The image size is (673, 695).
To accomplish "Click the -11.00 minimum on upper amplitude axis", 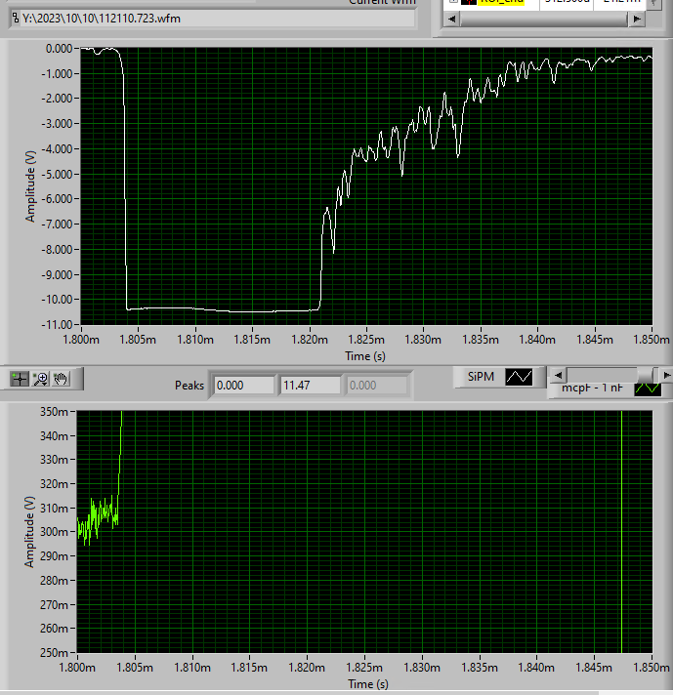I will (x=57, y=325).
